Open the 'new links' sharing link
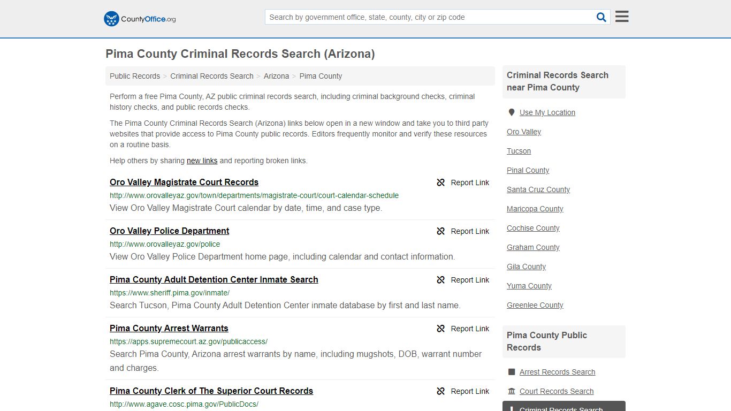Image resolution: width=731 pixels, height=411 pixels. pos(202,161)
